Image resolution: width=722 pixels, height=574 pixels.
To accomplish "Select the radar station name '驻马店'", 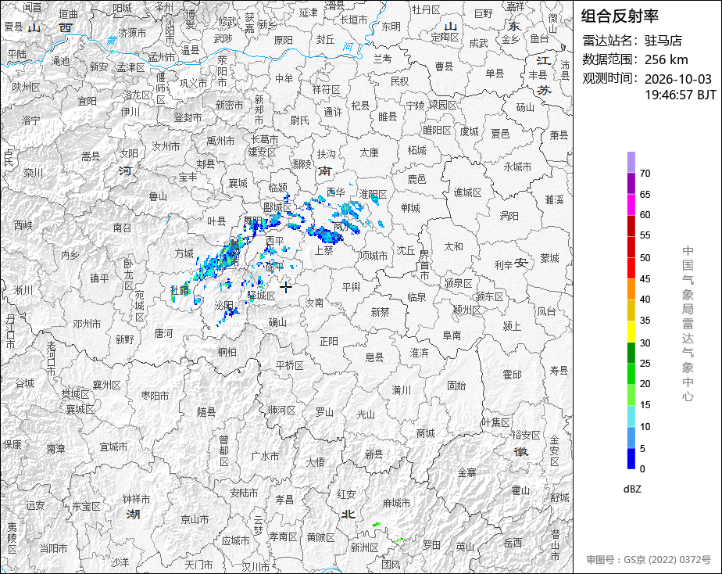I will pyautogui.click(x=663, y=41).
